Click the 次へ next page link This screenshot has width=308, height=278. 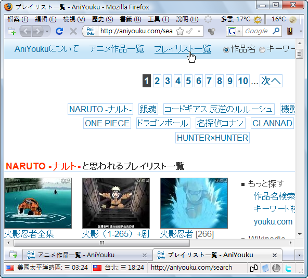271,81
